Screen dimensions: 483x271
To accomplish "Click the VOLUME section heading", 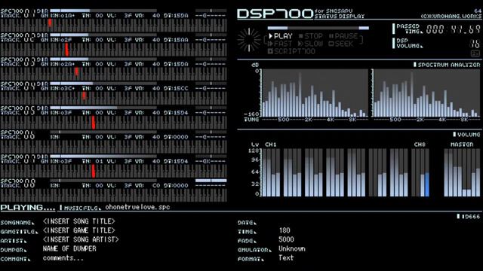I will (x=469, y=134).
